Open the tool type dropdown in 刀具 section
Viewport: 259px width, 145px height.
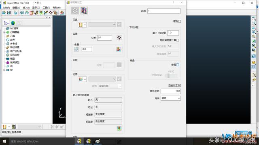pyautogui.click(x=82, y=25)
